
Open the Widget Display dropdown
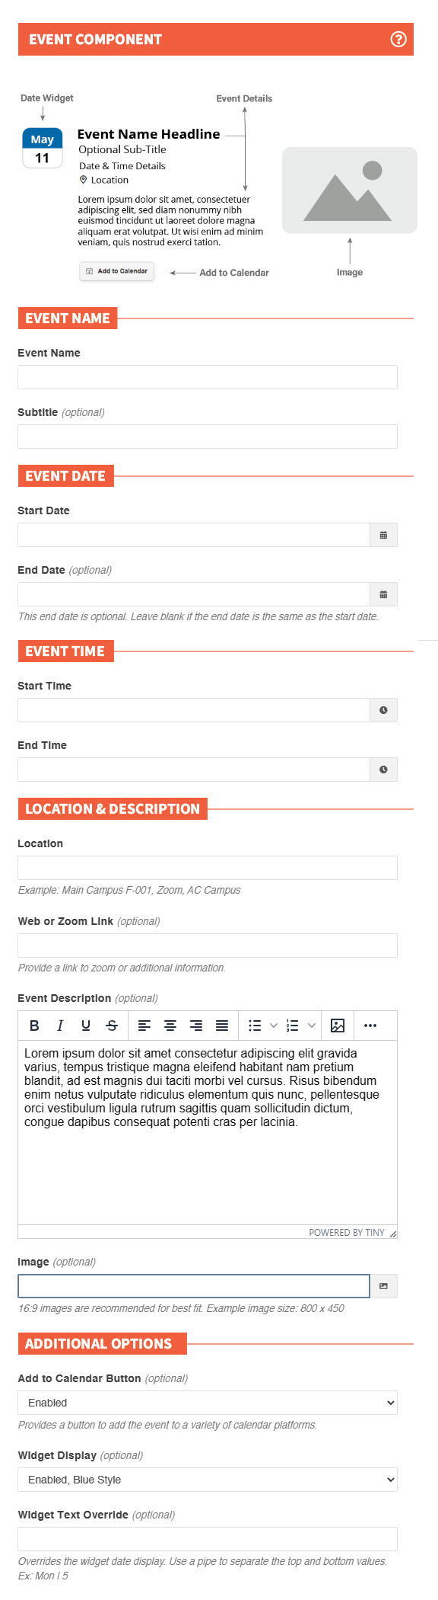pyautogui.click(x=208, y=1480)
